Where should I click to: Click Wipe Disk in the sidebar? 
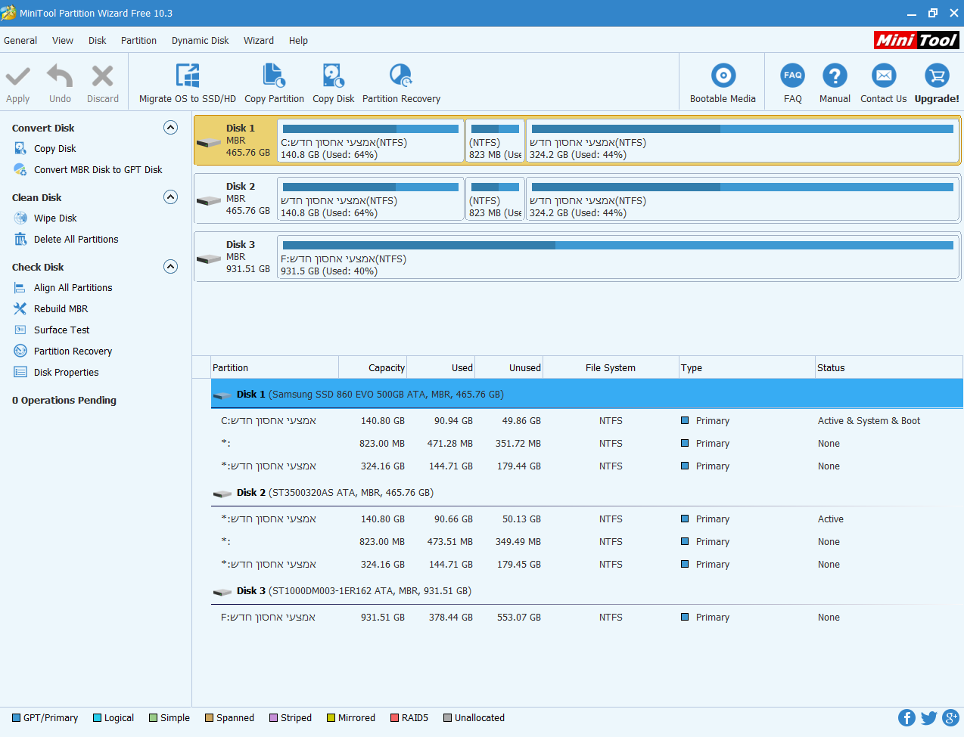pyautogui.click(x=55, y=218)
